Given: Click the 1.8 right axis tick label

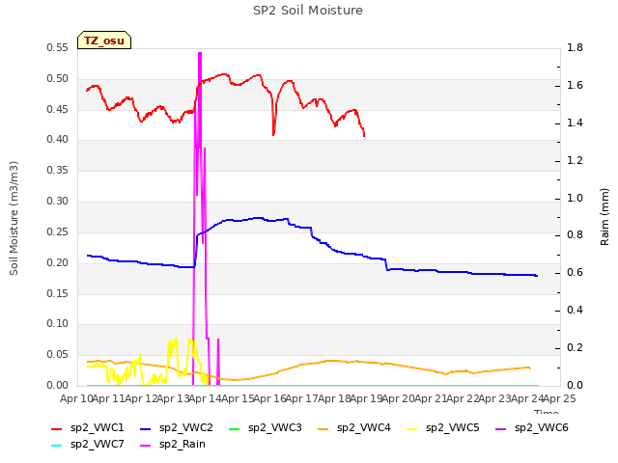Looking at the screenshot, I should (x=576, y=47).
